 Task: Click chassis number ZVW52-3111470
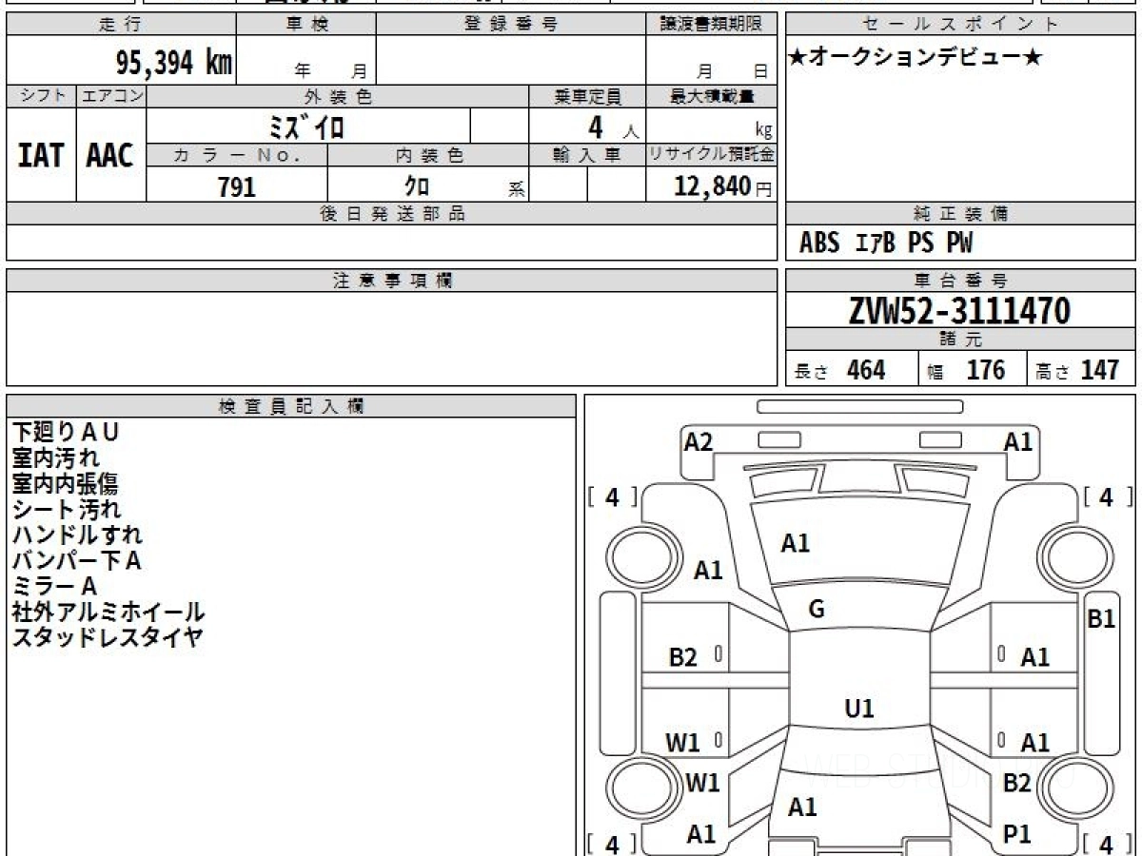coord(959,311)
